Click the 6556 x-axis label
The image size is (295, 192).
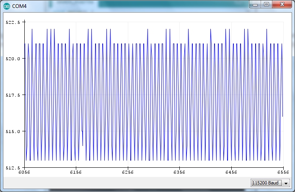pos(283,172)
